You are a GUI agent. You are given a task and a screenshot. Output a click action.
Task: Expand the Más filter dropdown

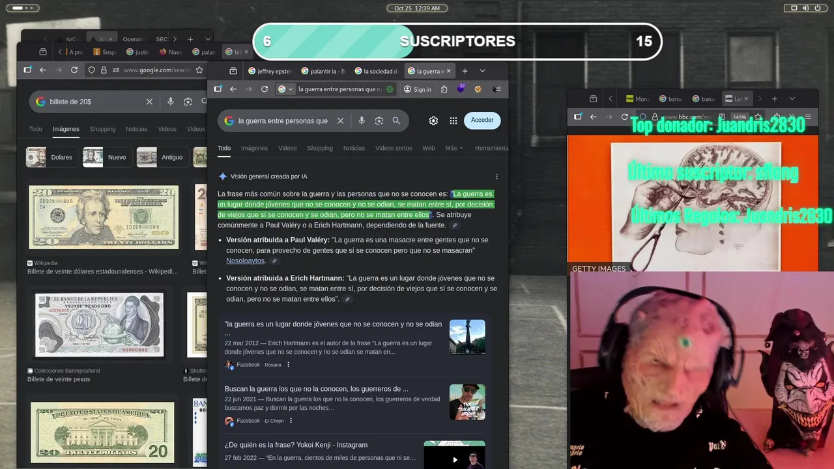[454, 148]
